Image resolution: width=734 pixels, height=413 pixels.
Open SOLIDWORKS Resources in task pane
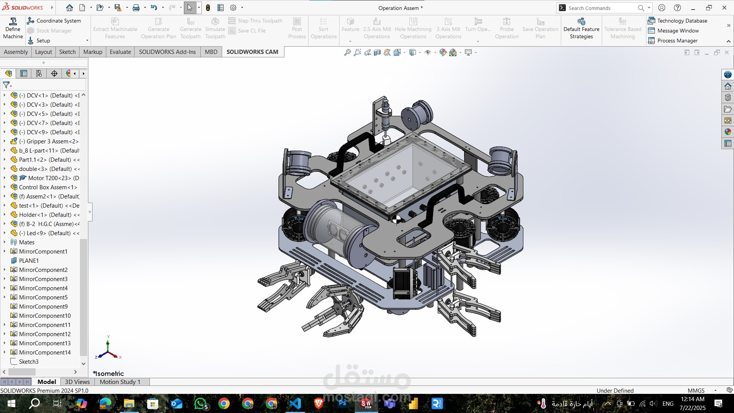pos(728,86)
